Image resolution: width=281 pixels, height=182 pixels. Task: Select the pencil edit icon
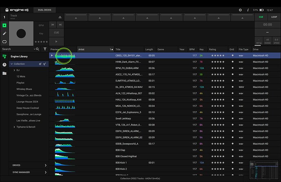pos(4,33)
